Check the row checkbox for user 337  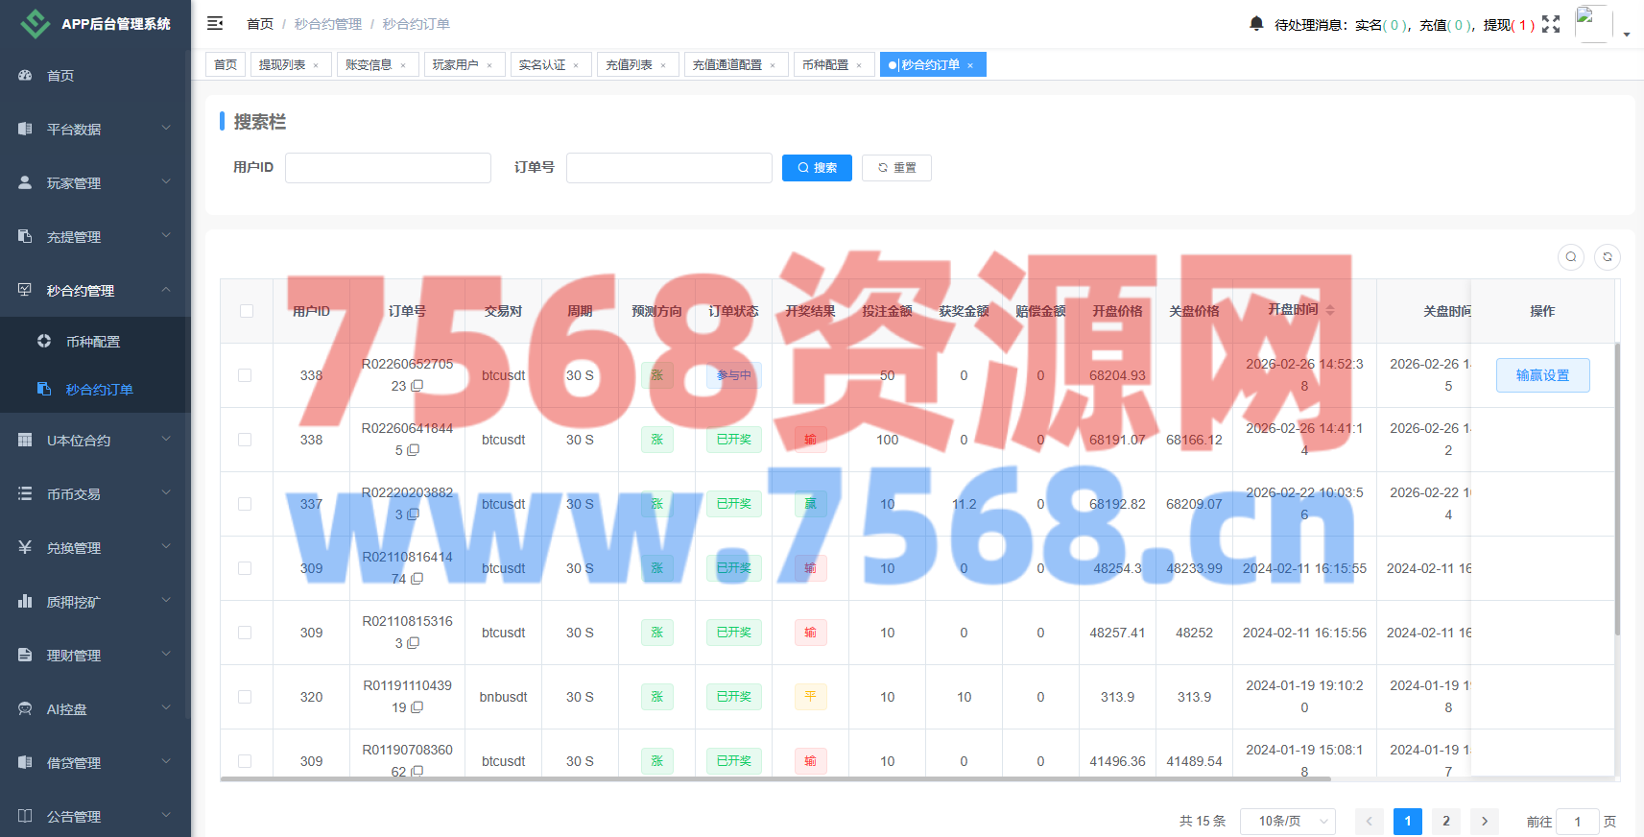245,504
